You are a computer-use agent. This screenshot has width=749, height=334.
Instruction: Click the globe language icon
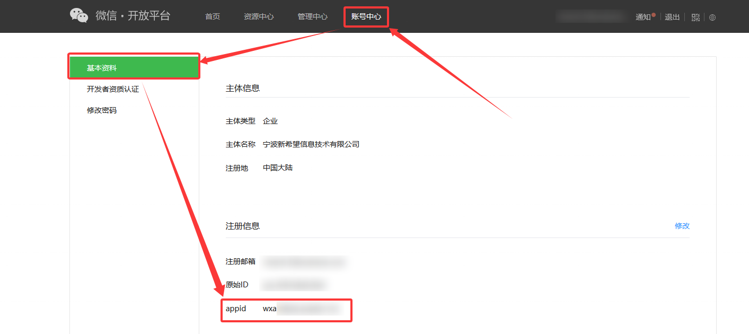(712, 17)
